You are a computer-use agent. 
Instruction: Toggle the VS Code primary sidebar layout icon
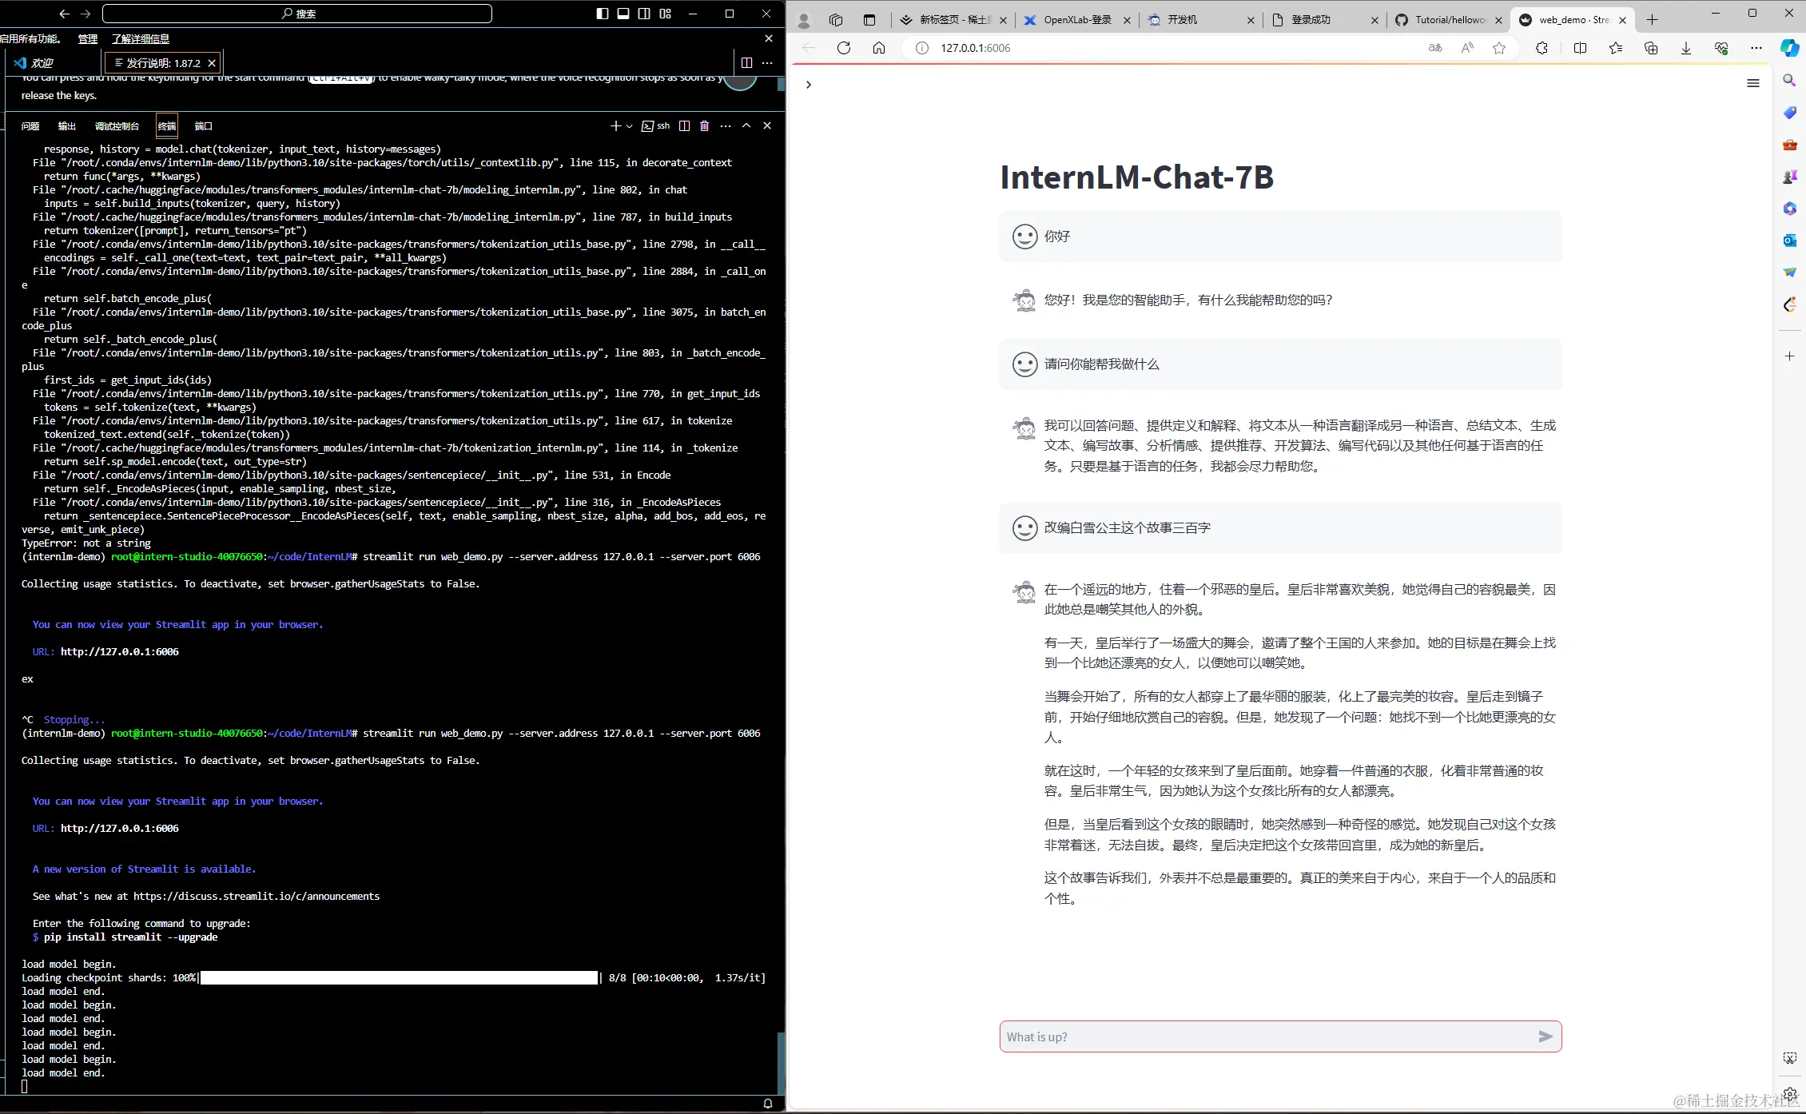pyautogui.click(x=603, y=14)
